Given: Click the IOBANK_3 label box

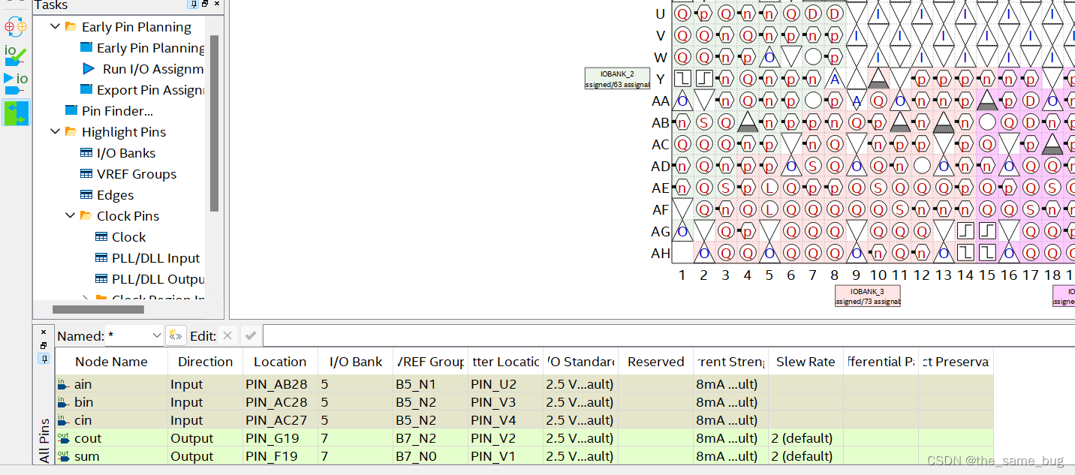Looking at the screenshot, I should click(867, 296).
